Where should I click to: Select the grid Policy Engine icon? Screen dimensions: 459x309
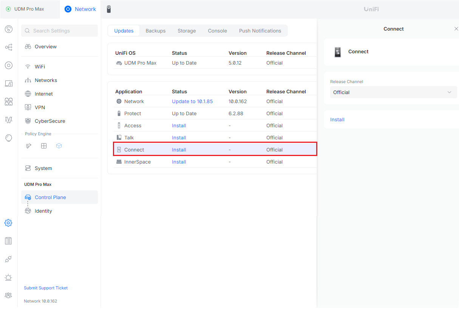pyautogui.click(x=44, y=146)
